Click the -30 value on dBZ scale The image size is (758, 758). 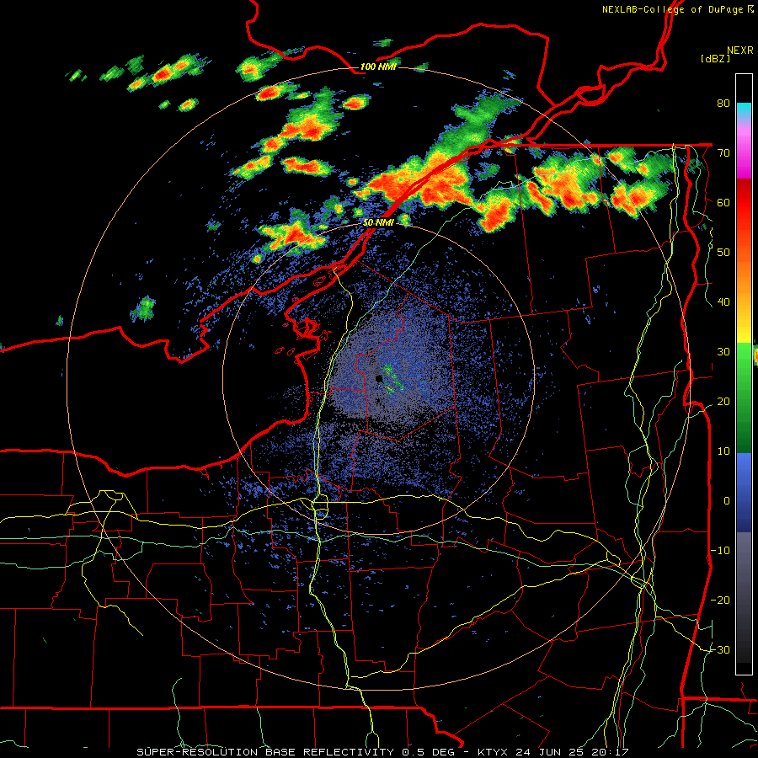(720, 650)
